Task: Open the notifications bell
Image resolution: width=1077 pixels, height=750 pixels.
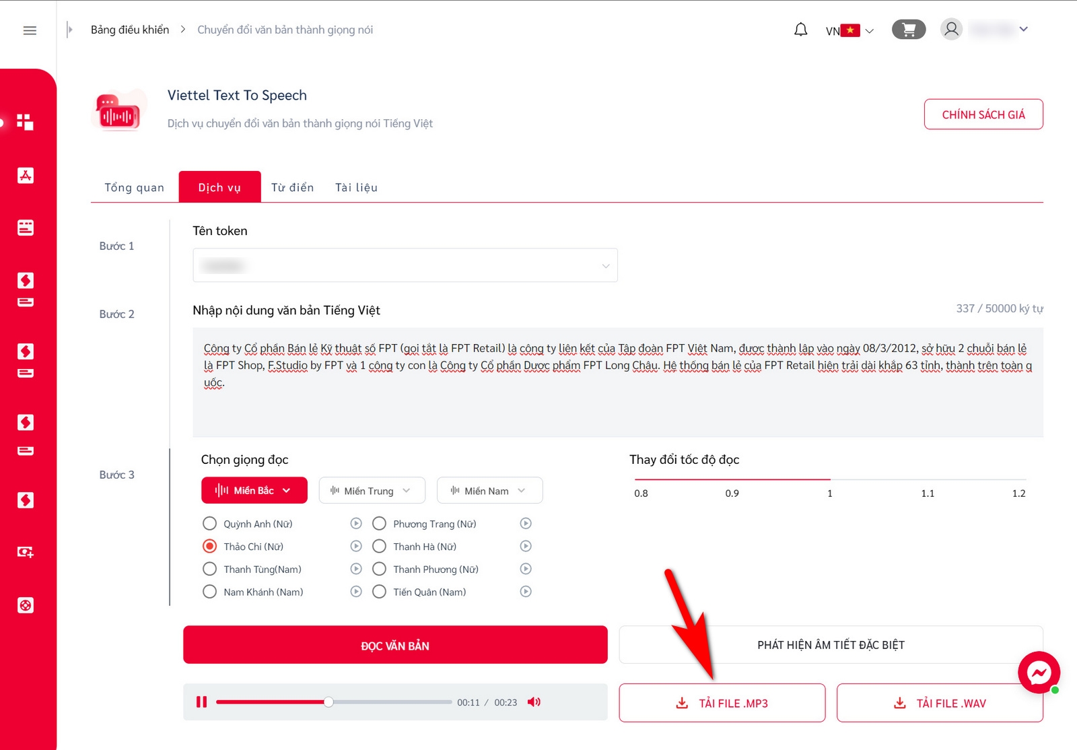Action: point(800,30)
